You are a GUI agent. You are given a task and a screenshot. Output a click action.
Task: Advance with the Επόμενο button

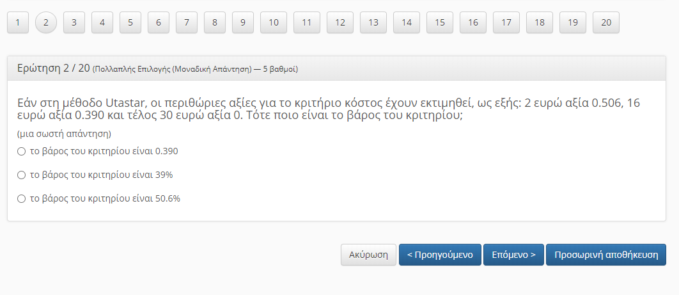point(513,255)
